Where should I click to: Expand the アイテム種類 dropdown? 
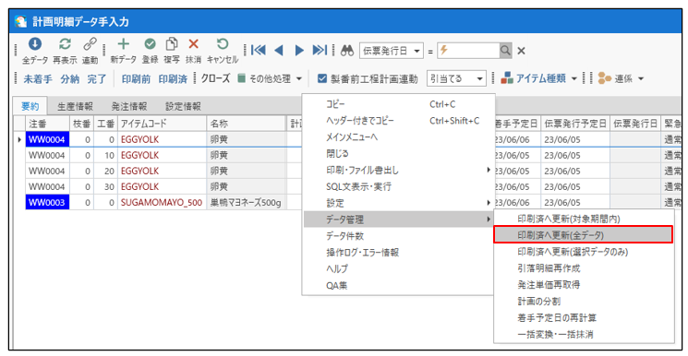(573, 79)
